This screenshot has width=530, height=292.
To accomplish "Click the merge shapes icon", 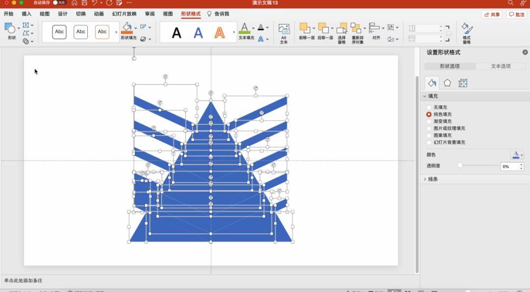I will tap(26, 41).
